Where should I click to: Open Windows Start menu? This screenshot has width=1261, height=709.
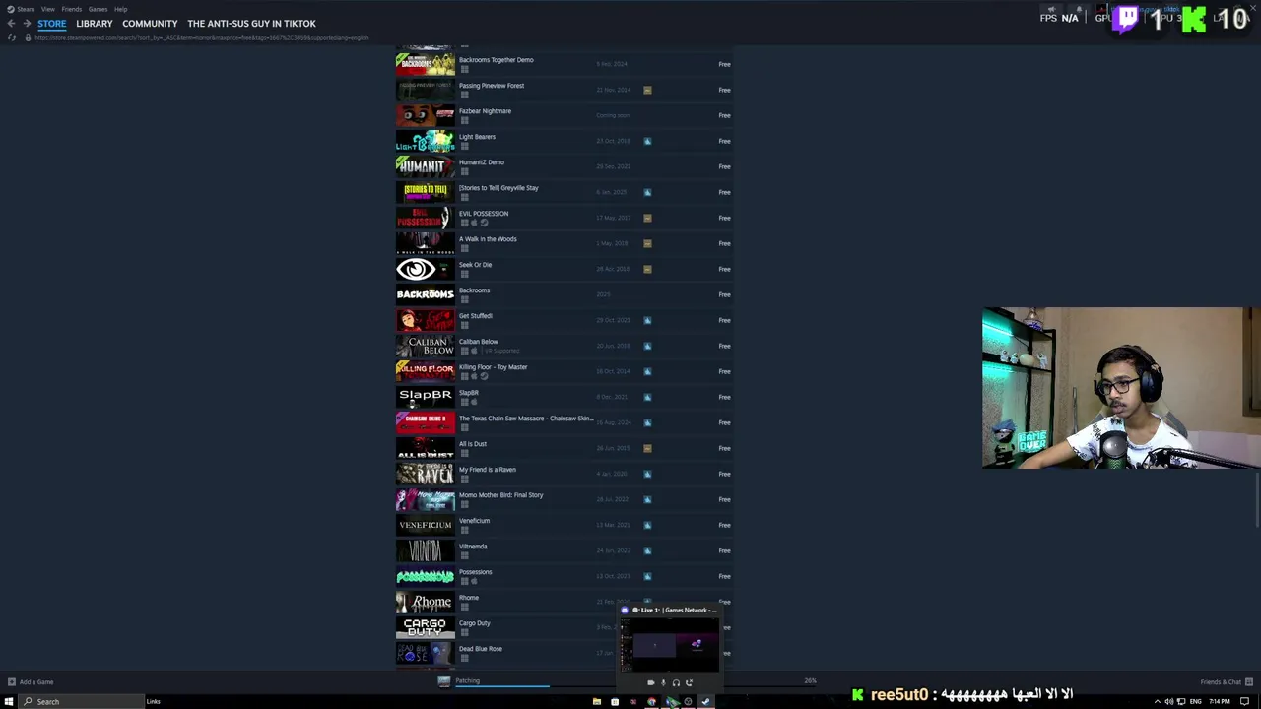tap(9, 701)
